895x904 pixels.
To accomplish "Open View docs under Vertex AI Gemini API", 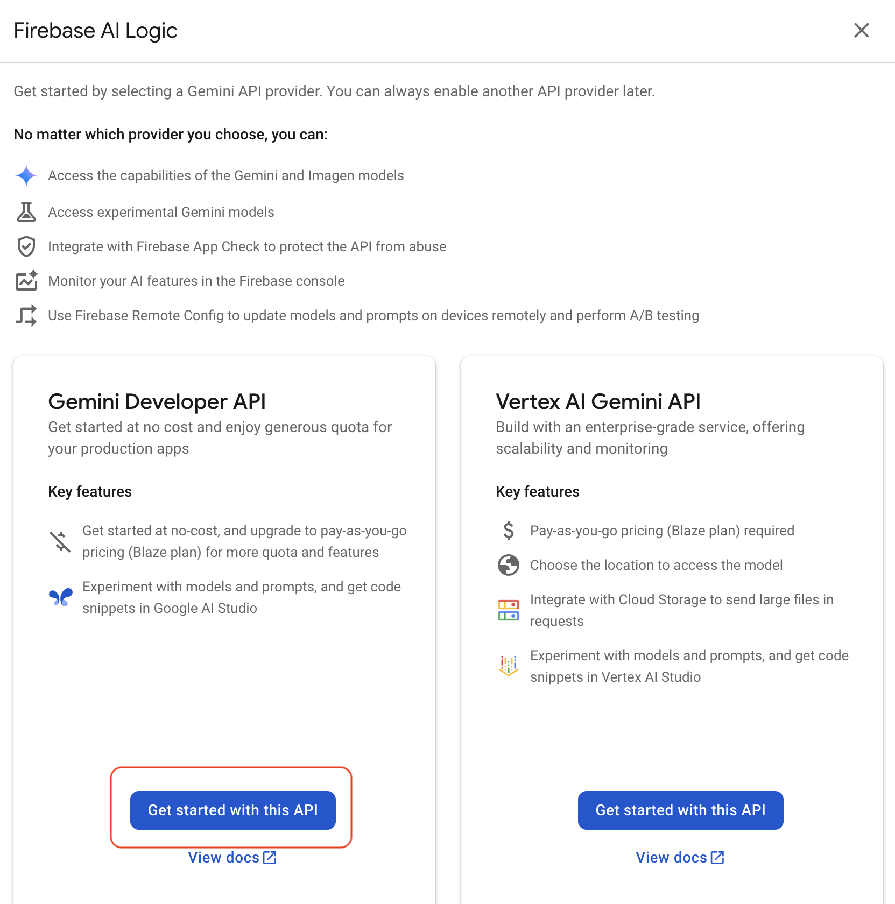I will [x=672, y=857].
